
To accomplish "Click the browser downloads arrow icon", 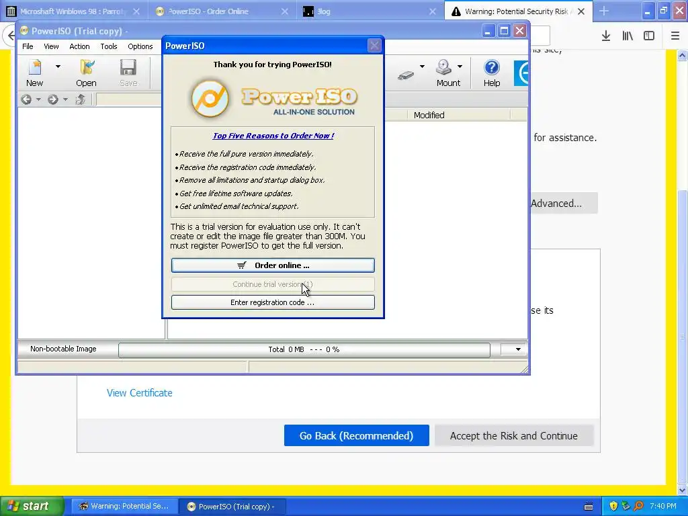I will click(x=606, y=36).
